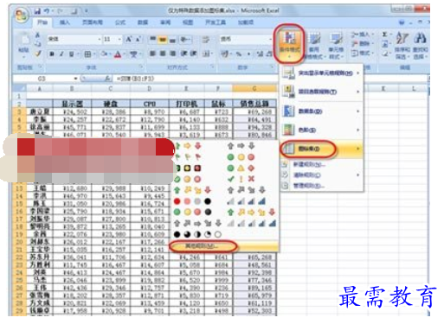444x324 pixels.
Task: Select 4 gray arrows icon set
Action: pyautogui.click(x=246, y=190)
